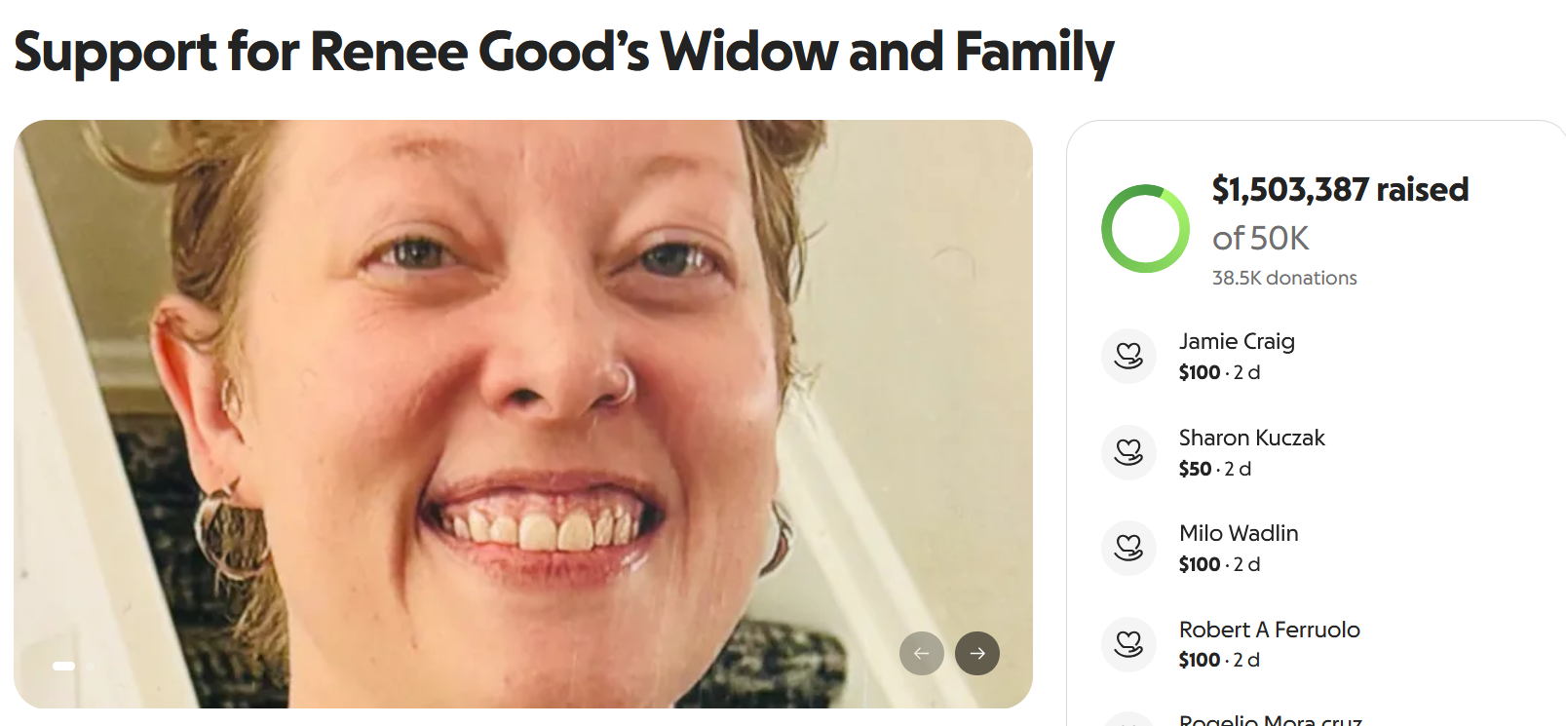Screen dimensions: 1566x726
Task: Click Milo Wadlin's $100 donation amount
Action: point(1200,564)
